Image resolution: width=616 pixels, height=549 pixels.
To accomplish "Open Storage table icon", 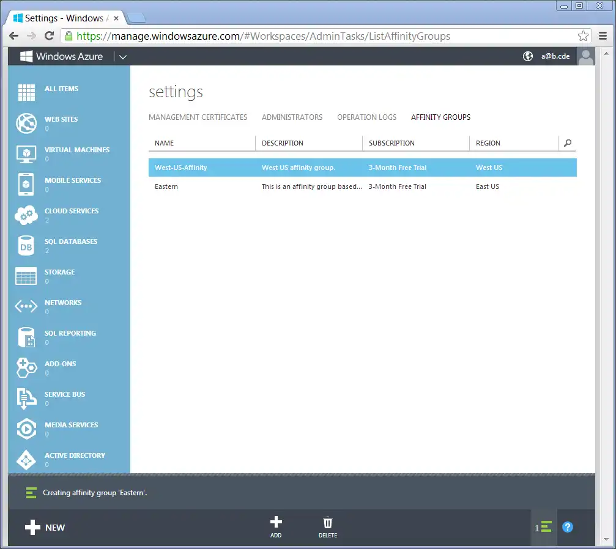I will pyautogui.click(x=26, y=276).
